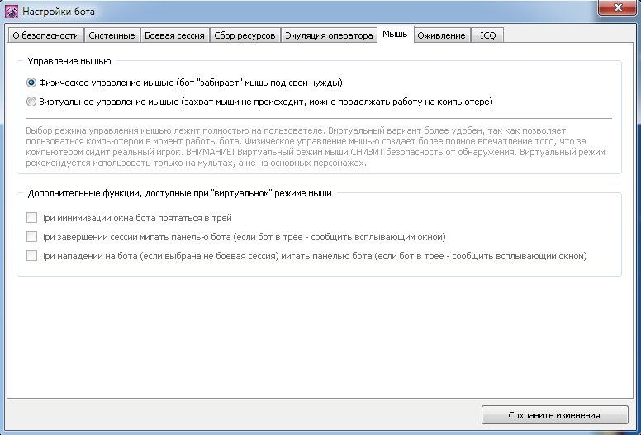Switch to the Системные tab
This screenshot has height=435, width=641.
[112, 35]
